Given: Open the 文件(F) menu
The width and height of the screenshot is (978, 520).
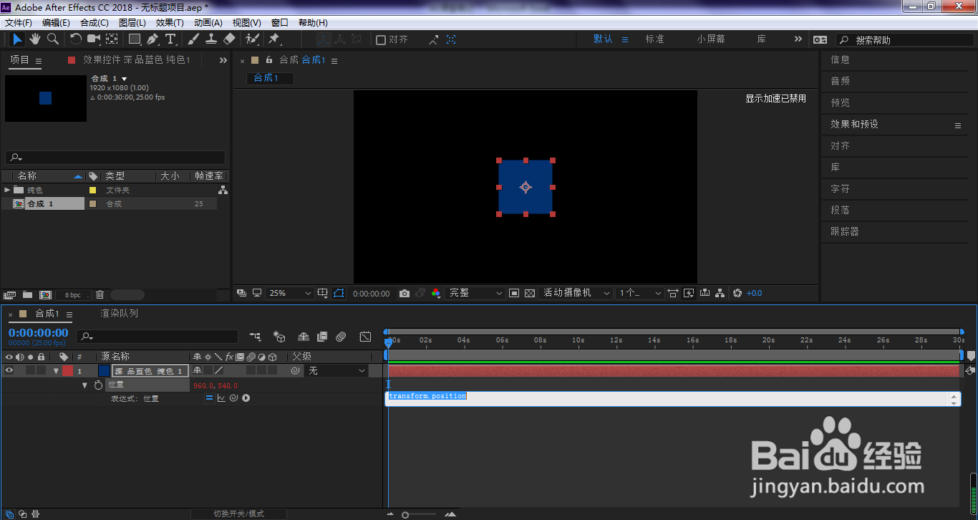Looking at the screenshot, I should tap(19, 23).
